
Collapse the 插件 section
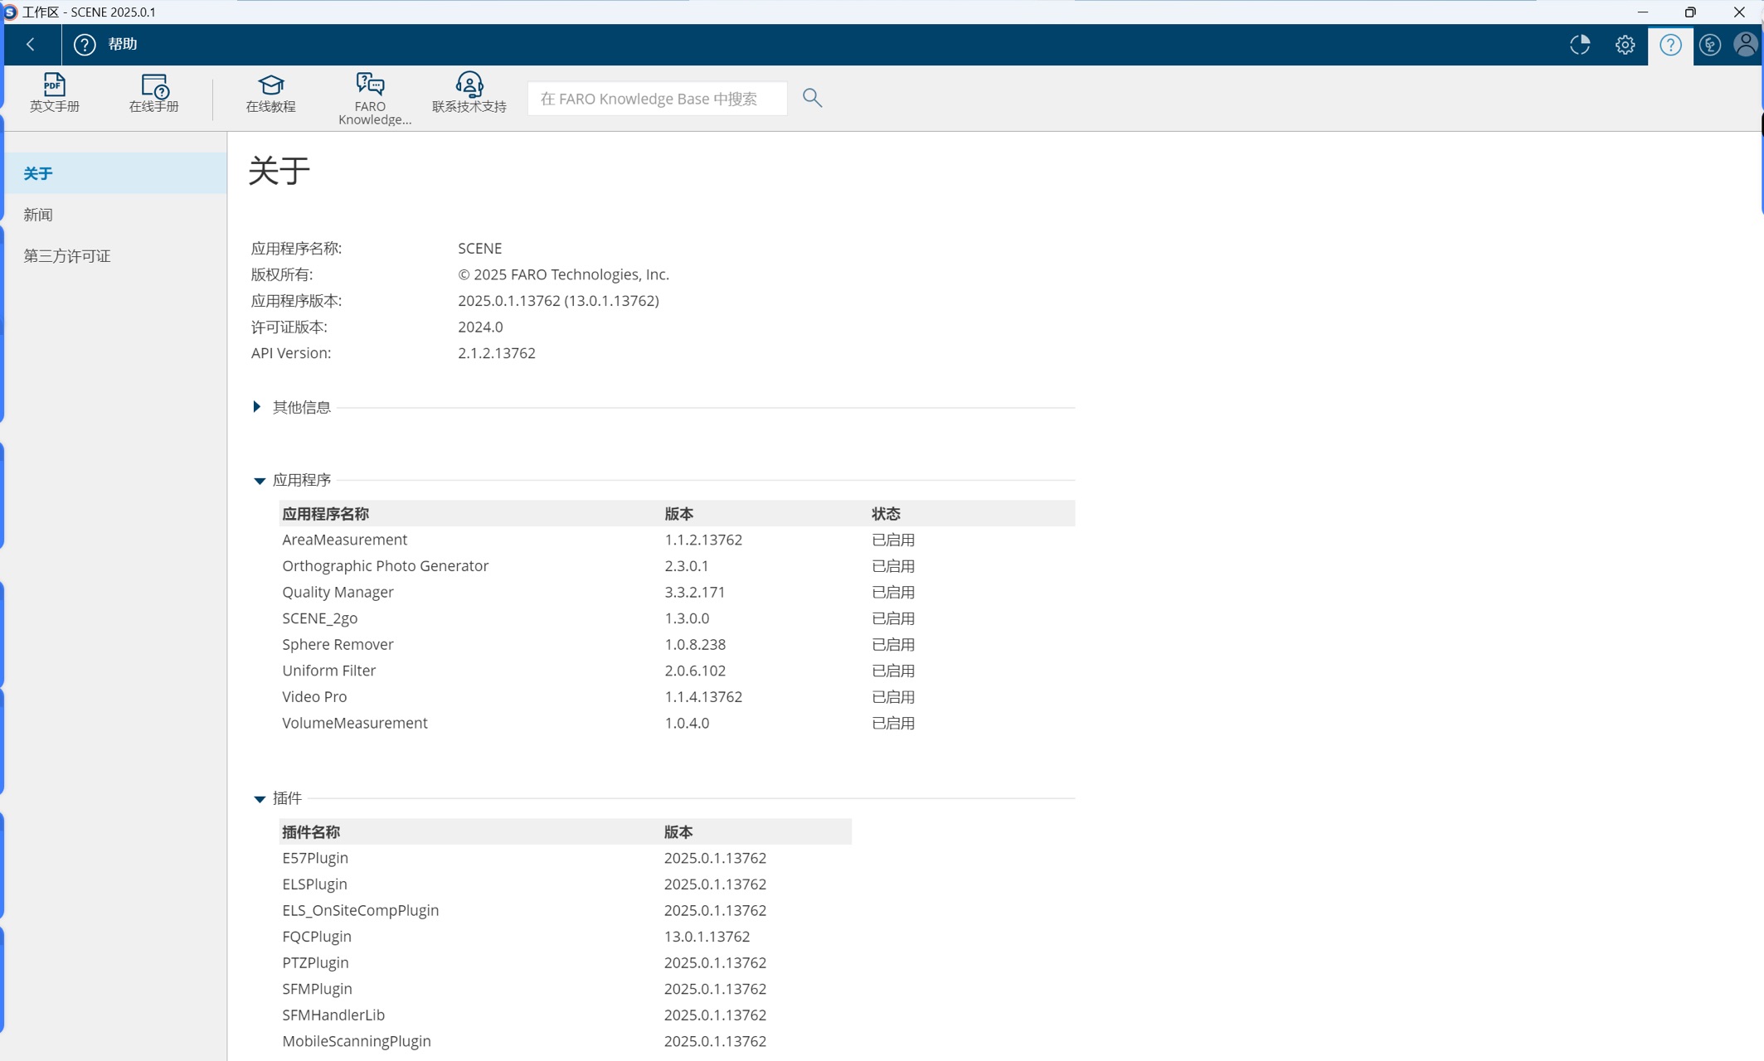tap(260, 799)
